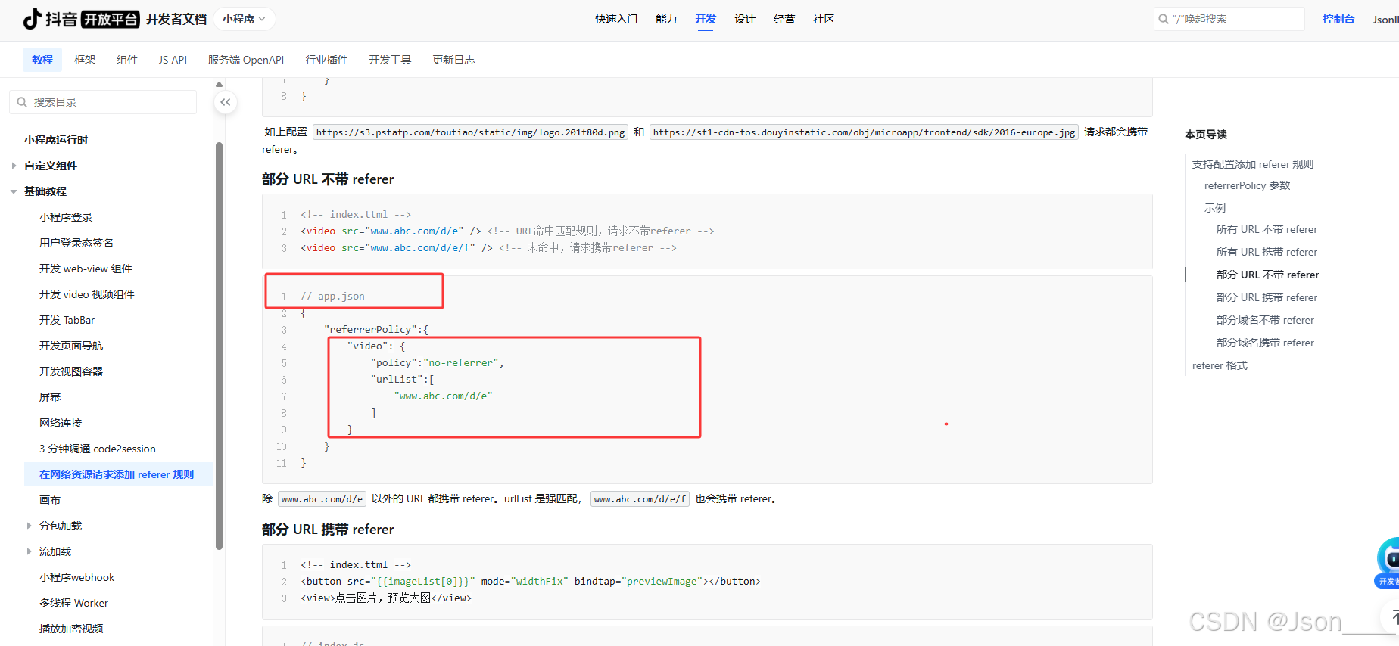Open 经营 in top navigation
Viewport: 1399px width, 646px height.
784,19
